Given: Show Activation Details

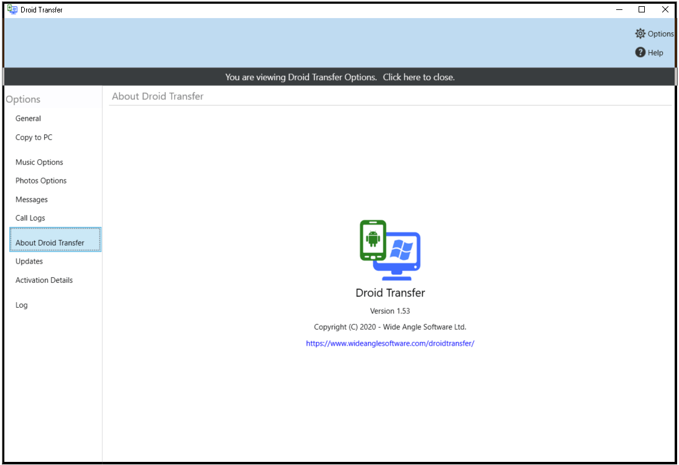Looking at the screenshot, I should [x=44, y=280].
